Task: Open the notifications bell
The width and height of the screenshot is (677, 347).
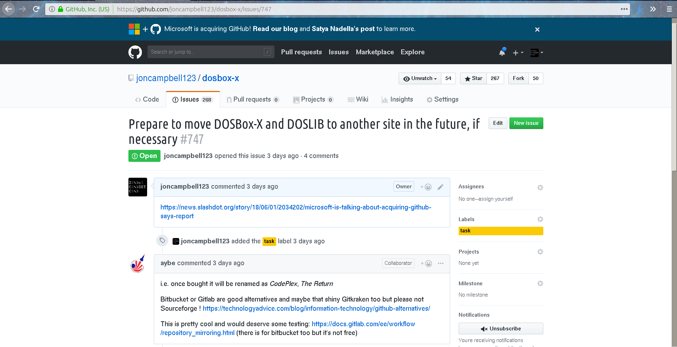Action: pyautogui.click(x=502, y=52)
